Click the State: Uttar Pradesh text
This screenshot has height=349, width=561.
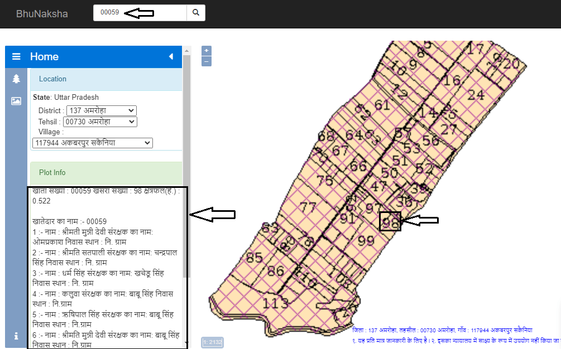pyautogui.click(x=66, y=97)
